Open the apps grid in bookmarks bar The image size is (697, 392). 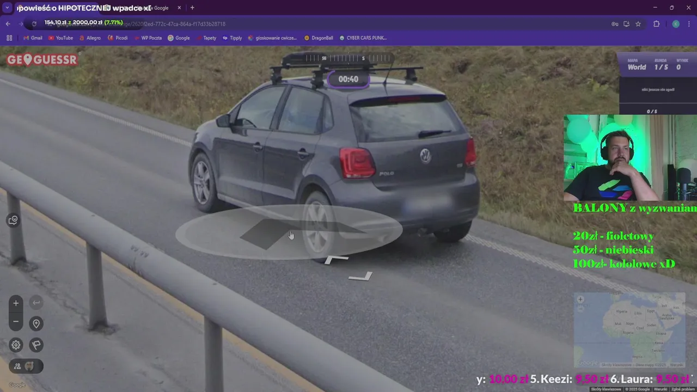(x=9, y=38)
